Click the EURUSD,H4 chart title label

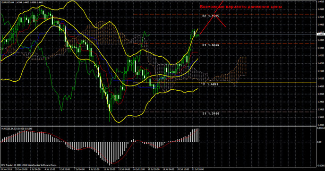[x=8, y=2]
